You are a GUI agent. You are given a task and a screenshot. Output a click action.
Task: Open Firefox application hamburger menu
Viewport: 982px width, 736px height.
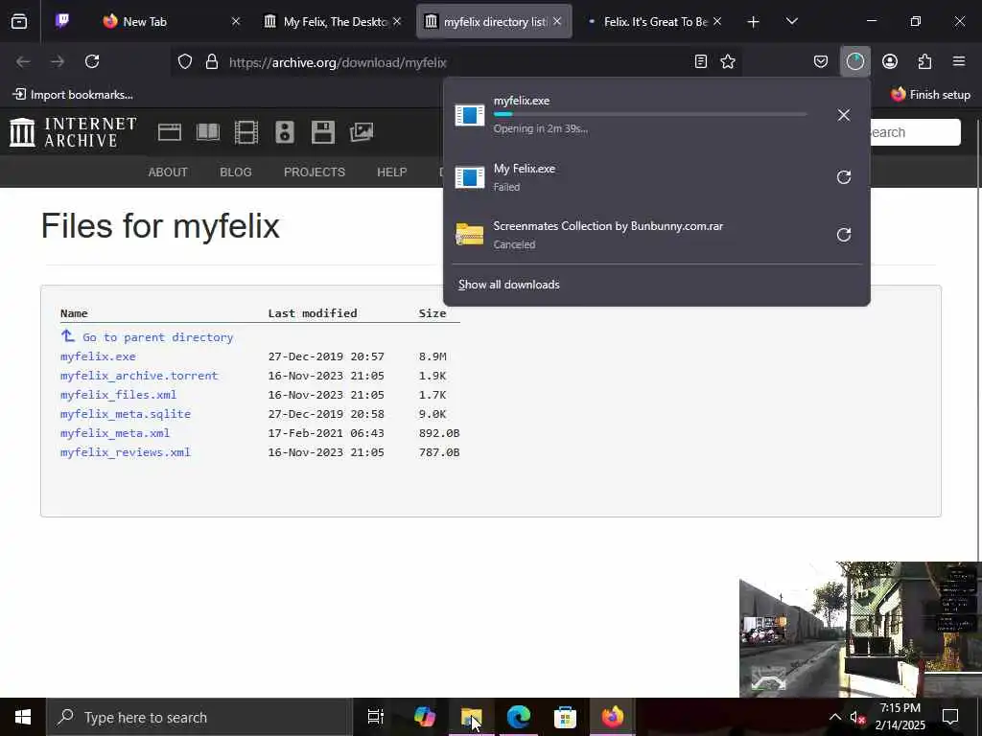pos(959,61)
